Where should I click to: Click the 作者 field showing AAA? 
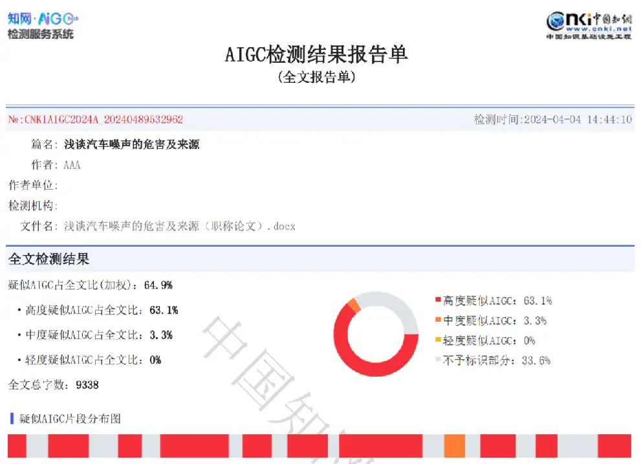(71, 165)
